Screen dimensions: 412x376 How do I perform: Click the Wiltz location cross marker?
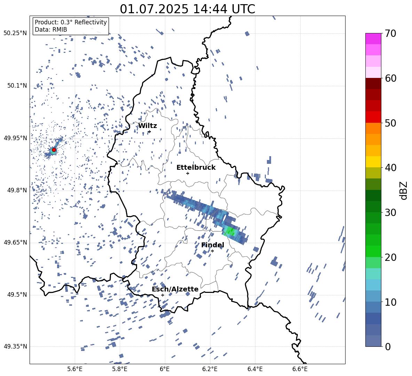coord(150,131)
